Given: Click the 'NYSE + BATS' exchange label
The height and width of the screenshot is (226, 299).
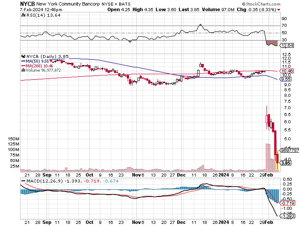Looking at the screenshot, I should click(x=116, y=4).
